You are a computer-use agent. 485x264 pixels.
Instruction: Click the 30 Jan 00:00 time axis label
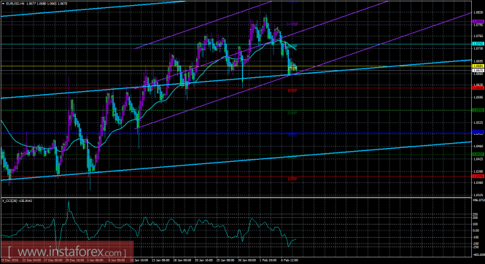pyautogui.click(x=247, y=260)
